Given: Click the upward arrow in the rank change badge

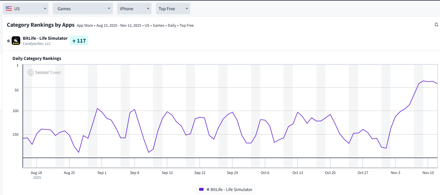Looking at the screenshot, I should [x=74, y=41].
